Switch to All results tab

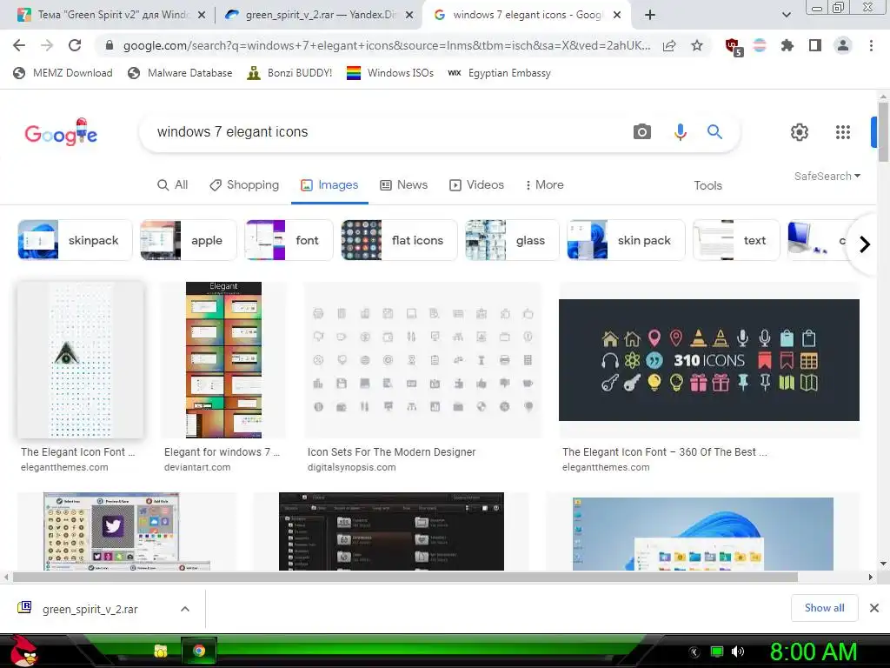173,184
